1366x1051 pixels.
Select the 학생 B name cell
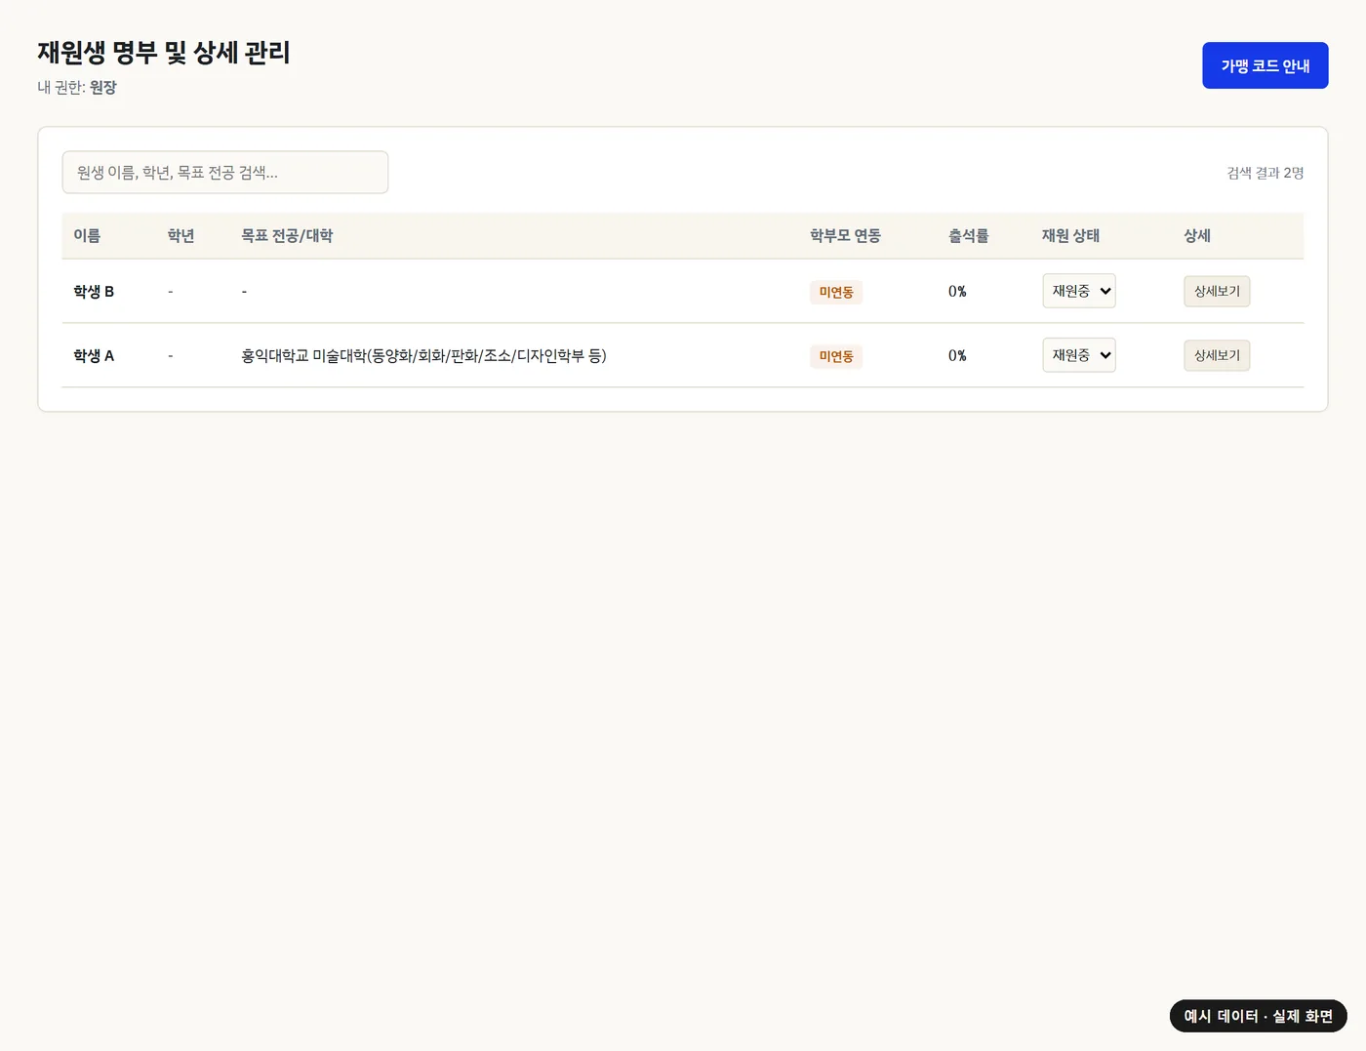94,291
